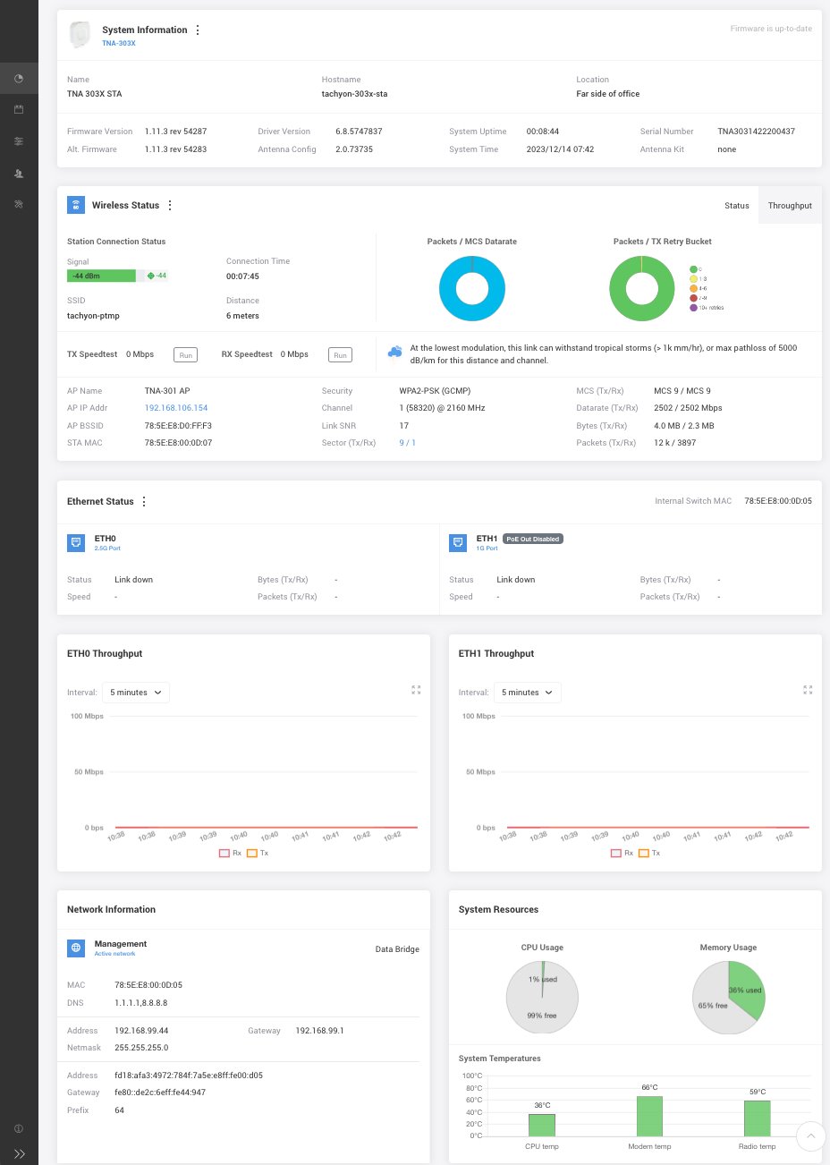Viewport: 830px width, 1165px height.
Task: Open the AP IP address 192.168.106.154 link
Action: 176,408
